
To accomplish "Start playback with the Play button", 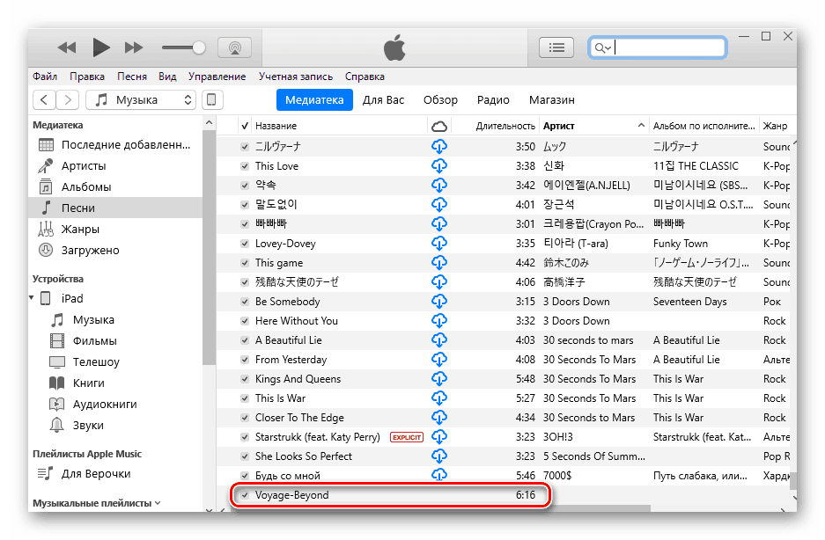I will point(100,47).
